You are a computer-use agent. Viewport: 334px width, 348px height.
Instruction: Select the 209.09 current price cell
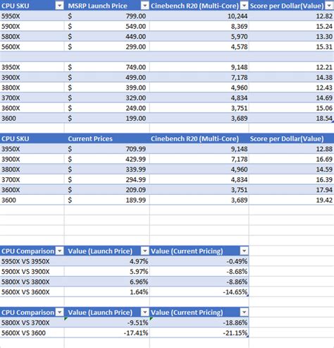(x=107, y=190)
